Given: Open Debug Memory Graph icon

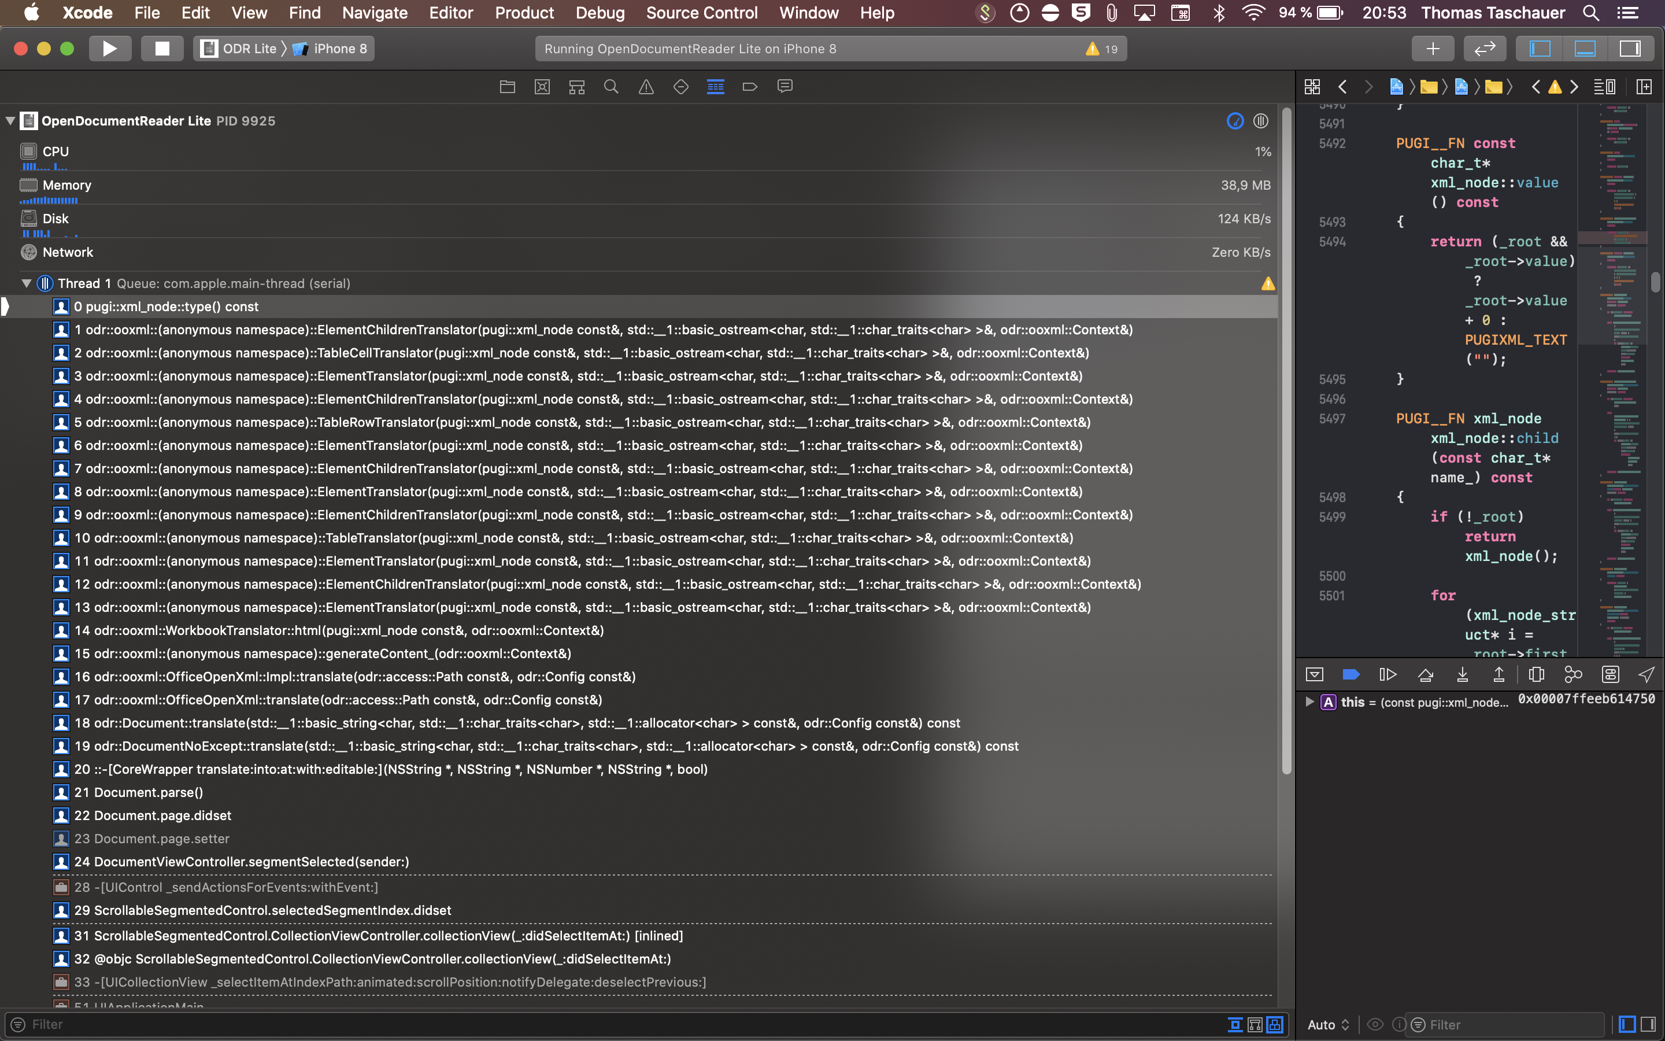Looking at the screenshot, I should pos(1573,675).
